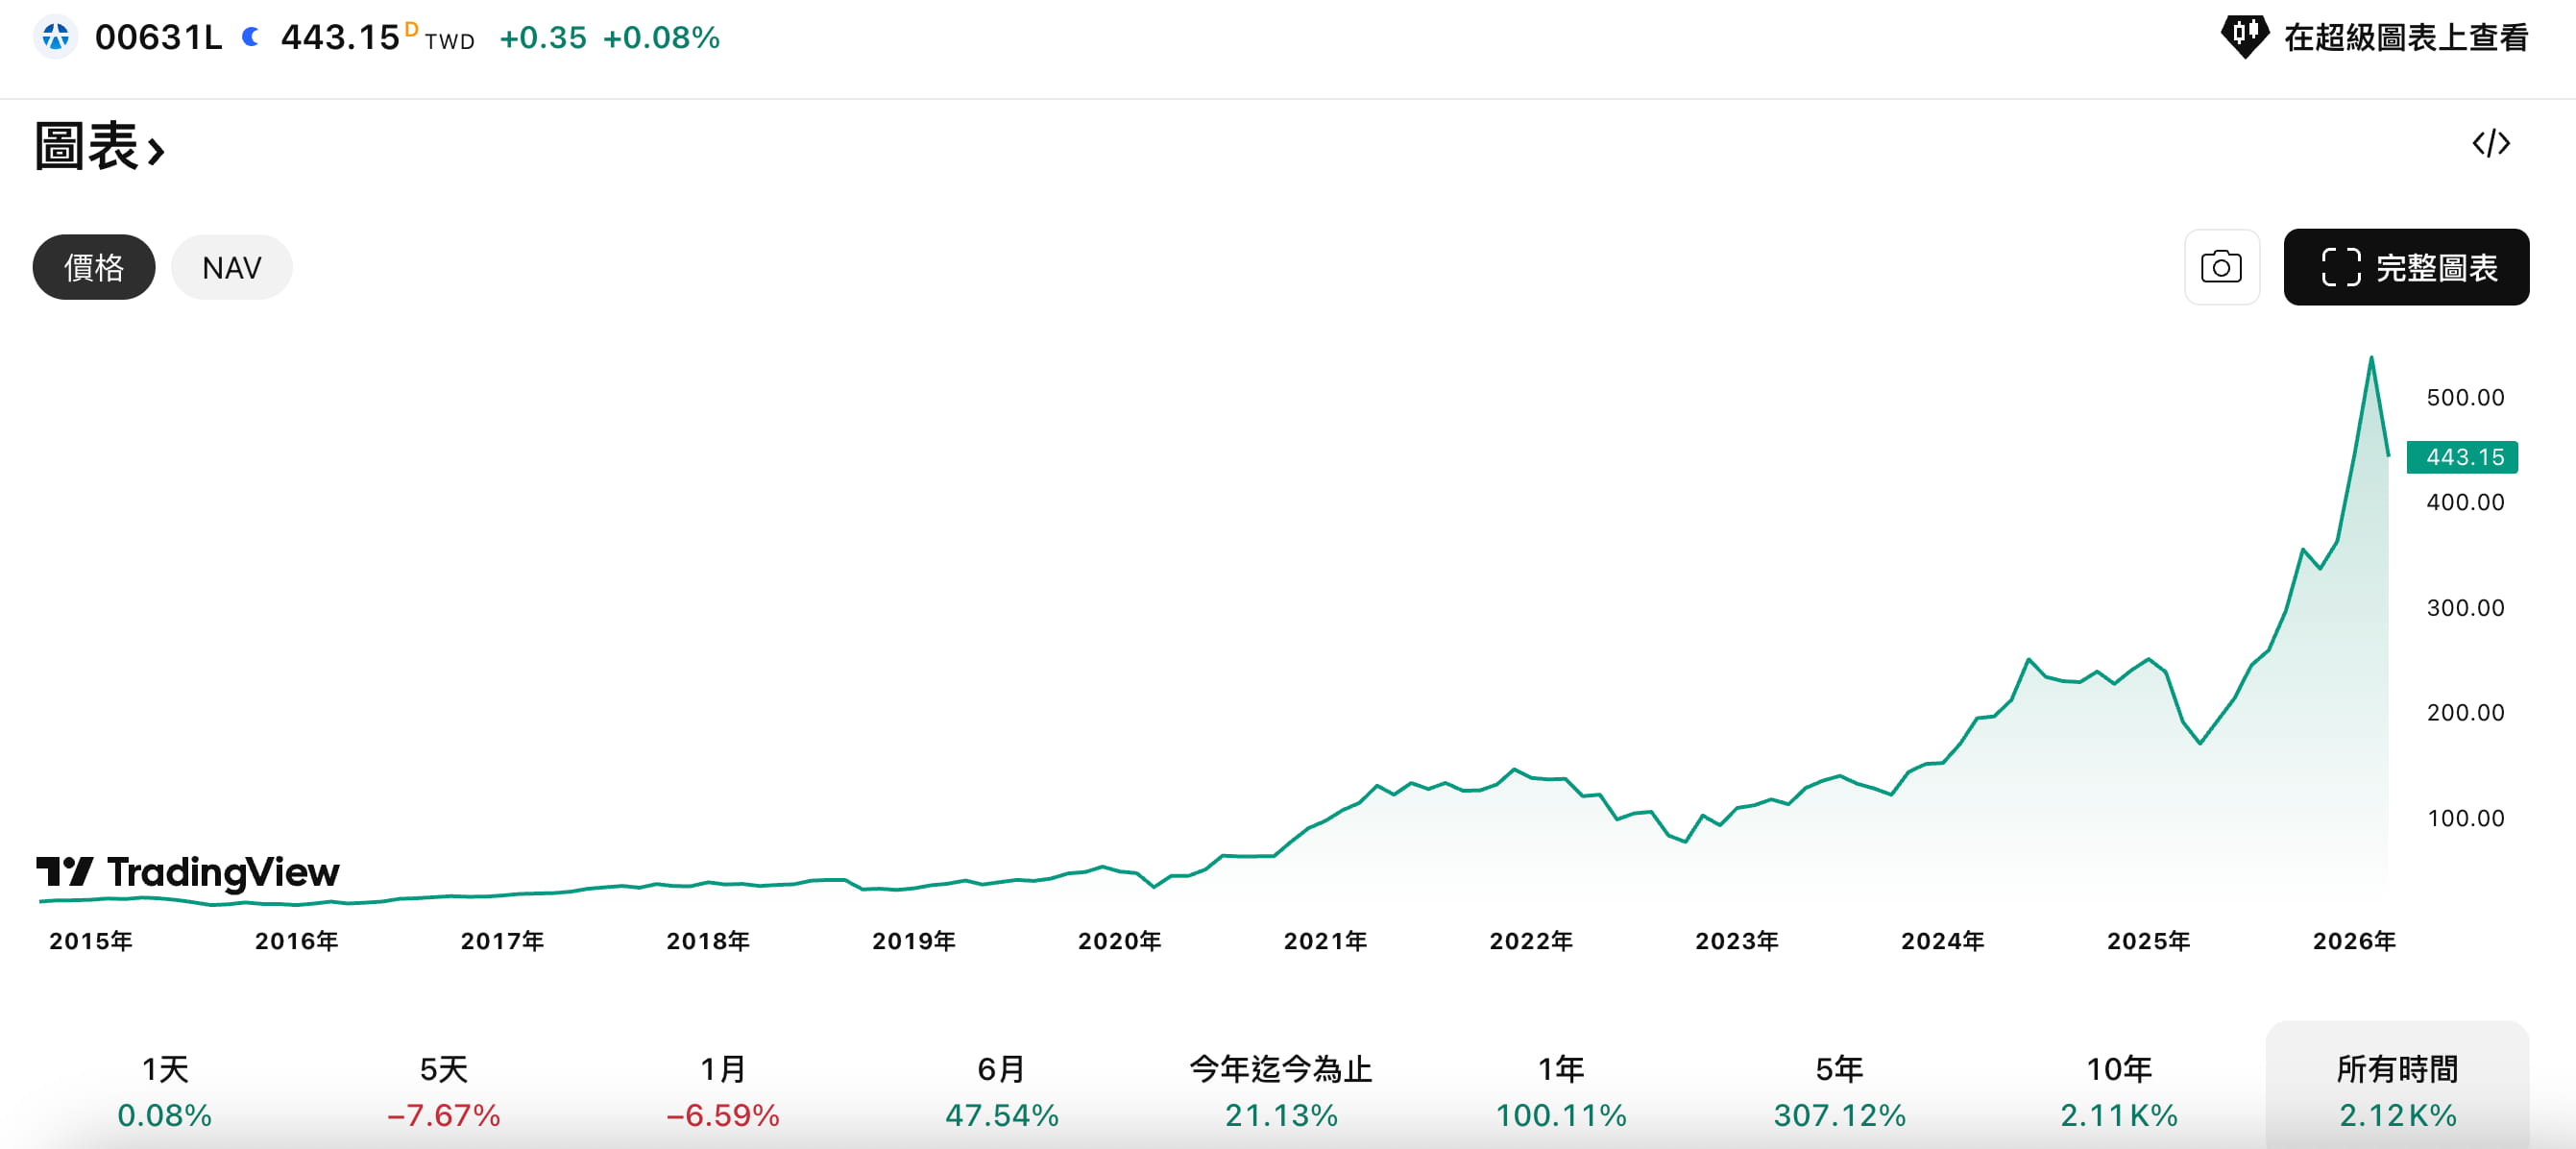Click the 2024年 axis label
2576x1149 pixels.
pyautogui.click(x=1942, y=941)
